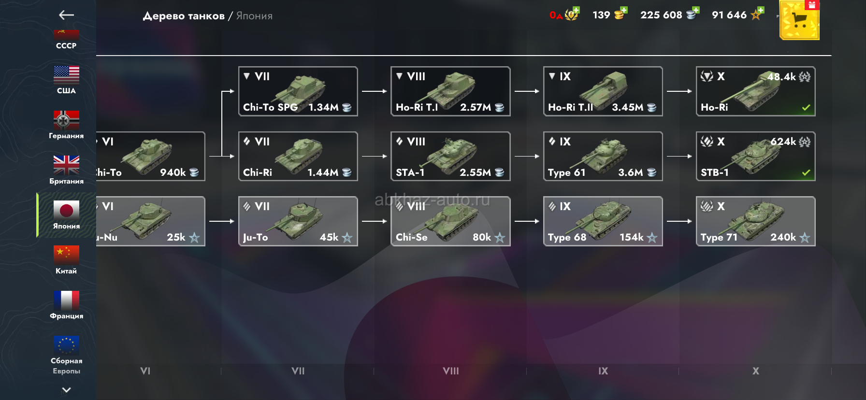Expand more nations with the down chevron

pos(66,390)
